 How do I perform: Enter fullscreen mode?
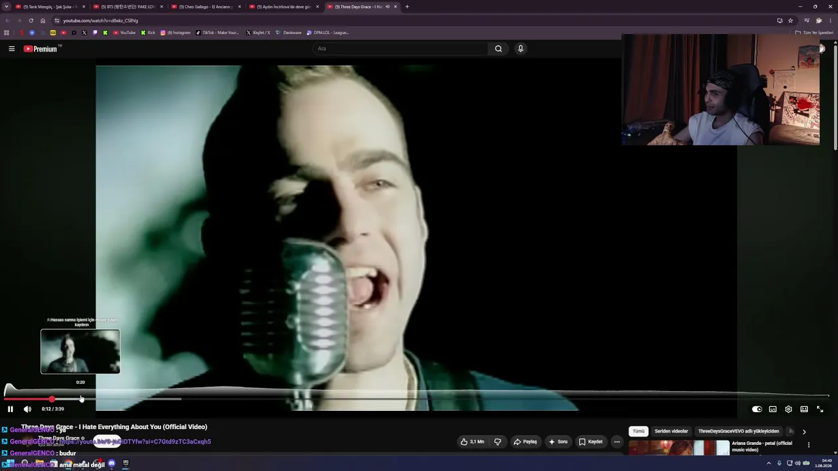pos(820,409)
